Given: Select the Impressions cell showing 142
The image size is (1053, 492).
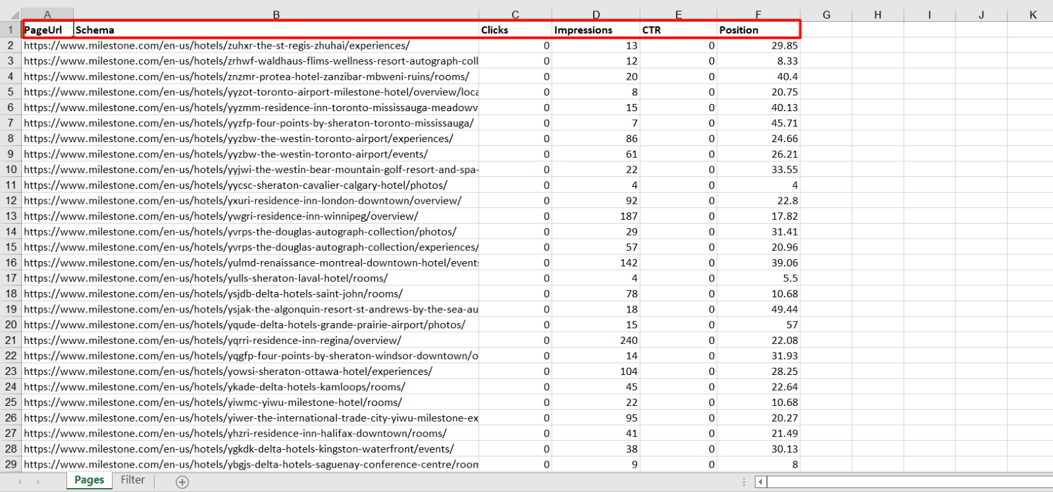Looking at the screenshot, I should pos(596,262).
